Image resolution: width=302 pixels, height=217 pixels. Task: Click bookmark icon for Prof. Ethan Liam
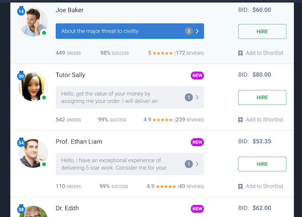240,186
